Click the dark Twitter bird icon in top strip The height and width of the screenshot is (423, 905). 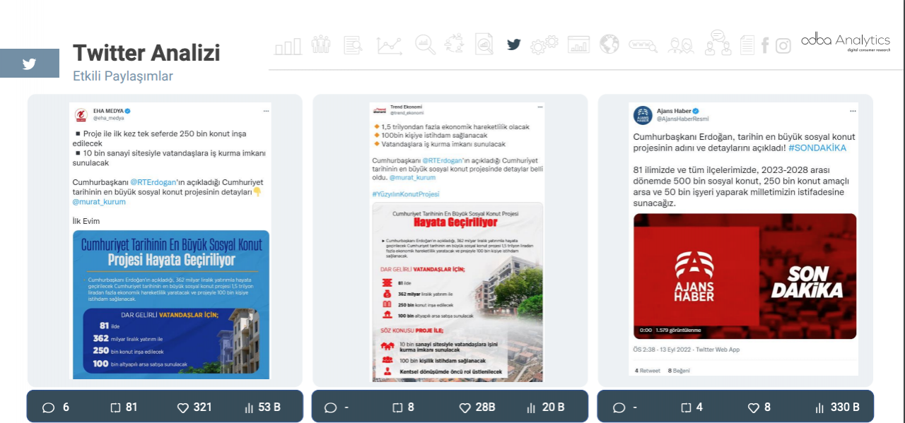pyautogui.click(x=513, y=44)
